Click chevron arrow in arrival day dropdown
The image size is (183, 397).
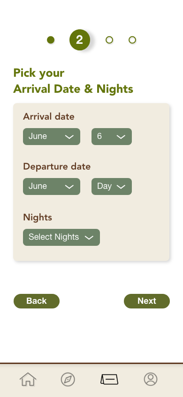(x=121, y=137)
